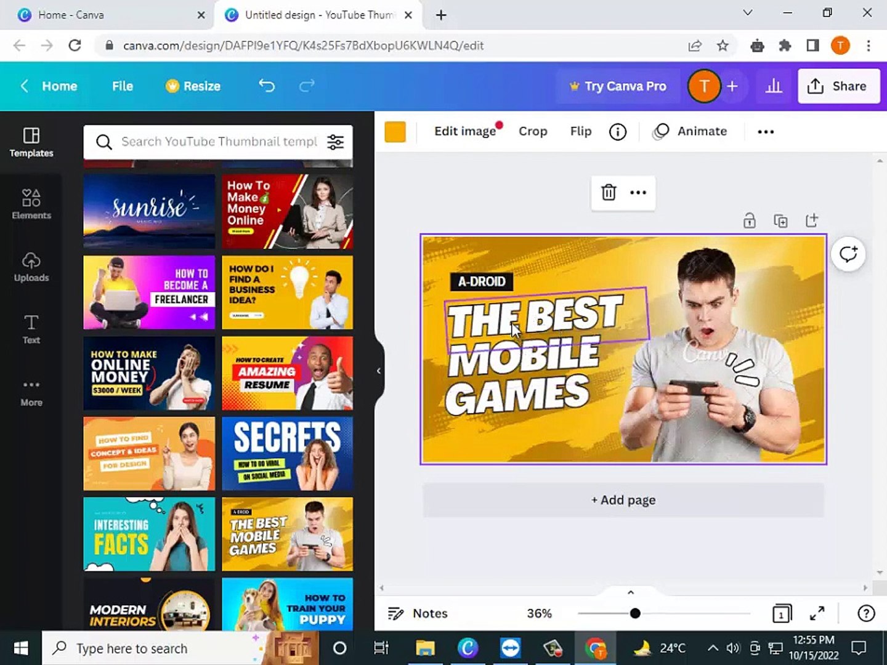Open the orange color swatch
The image size is (887, 665).
(x=395, y=132)
